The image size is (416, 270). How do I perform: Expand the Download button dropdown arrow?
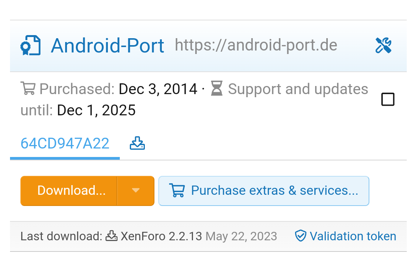[x=136, y=191]
